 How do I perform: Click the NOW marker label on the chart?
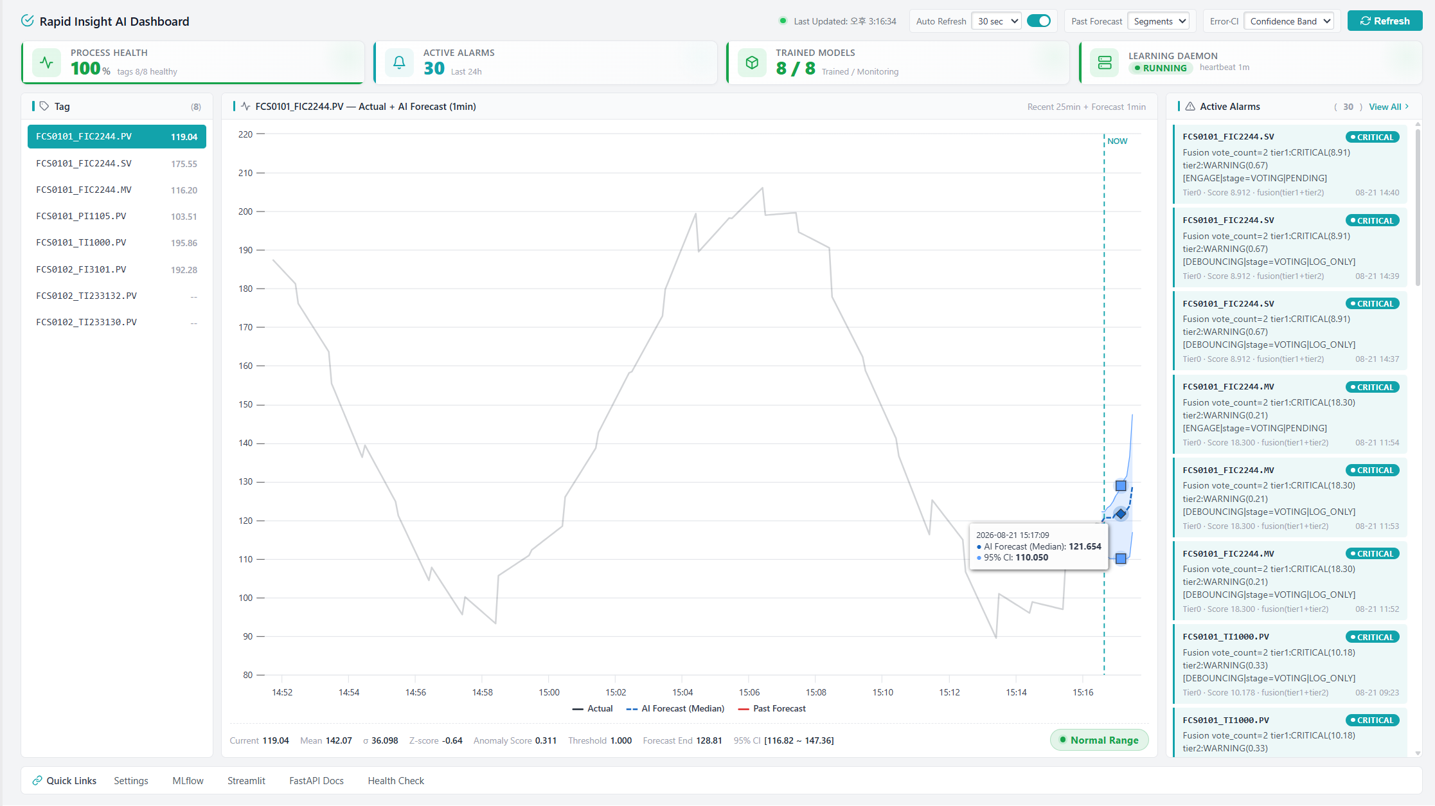point(1117,141)
